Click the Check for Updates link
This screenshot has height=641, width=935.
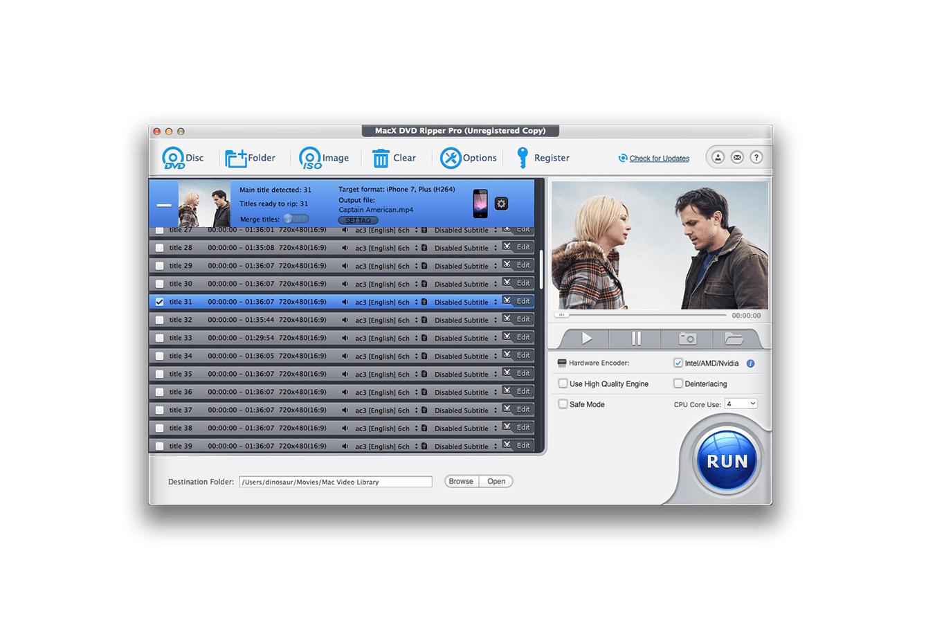click(659, 159)
